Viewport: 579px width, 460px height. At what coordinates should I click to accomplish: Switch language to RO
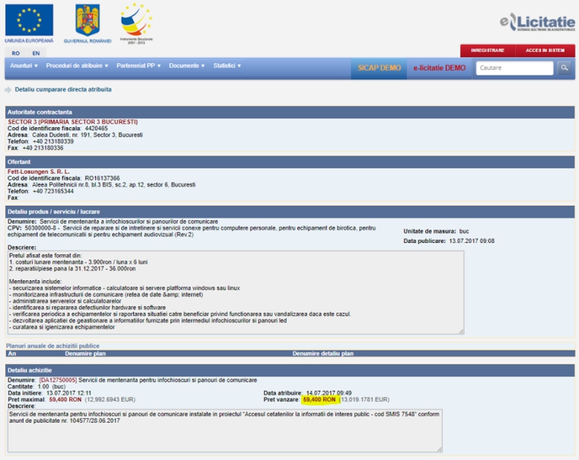pyautogui.click(x=15, y=53)
